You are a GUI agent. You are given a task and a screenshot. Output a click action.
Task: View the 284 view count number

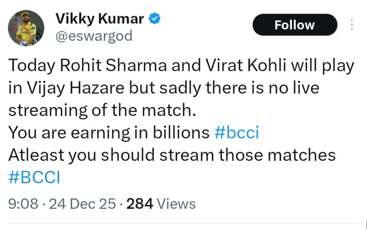click(140, 204)
